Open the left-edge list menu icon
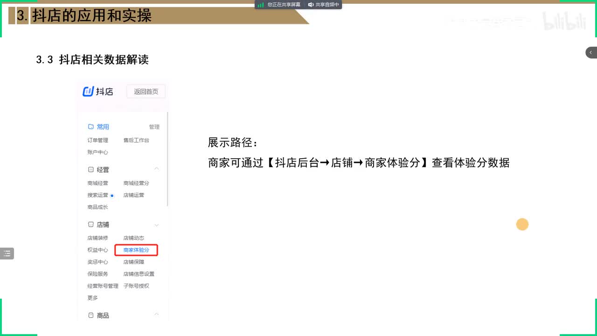597x336 pixels. [7, 253]
